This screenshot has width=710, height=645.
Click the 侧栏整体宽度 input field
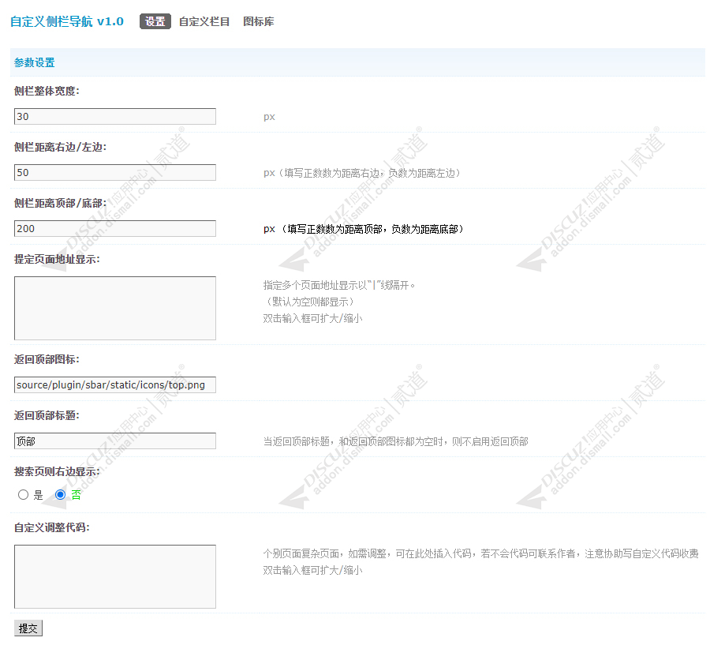point(115,117)
